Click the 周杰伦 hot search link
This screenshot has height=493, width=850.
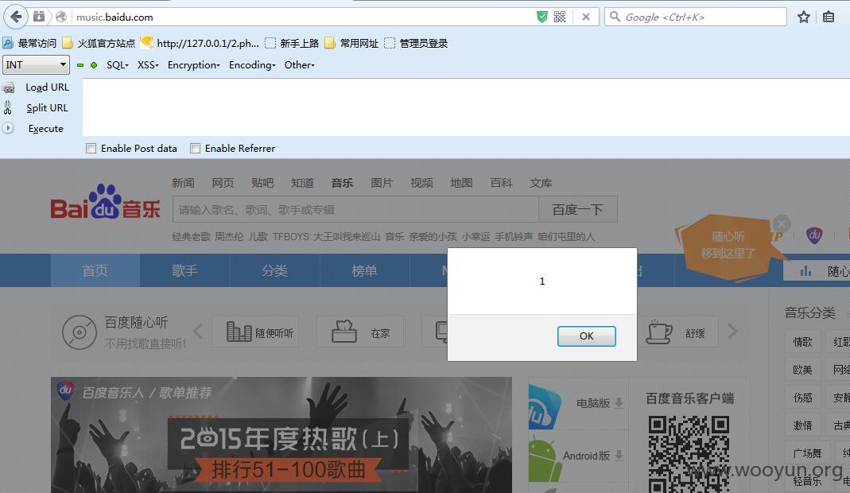229,236
